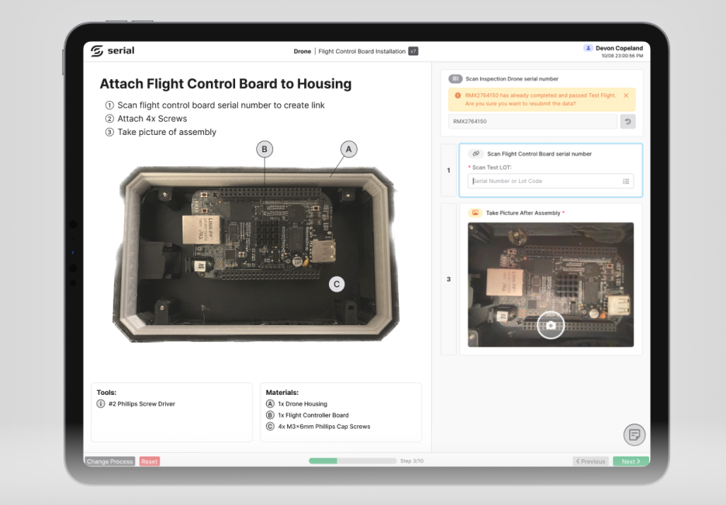Click the tool icon beside #2 Phillips Screw Driver

click(101, 403)
